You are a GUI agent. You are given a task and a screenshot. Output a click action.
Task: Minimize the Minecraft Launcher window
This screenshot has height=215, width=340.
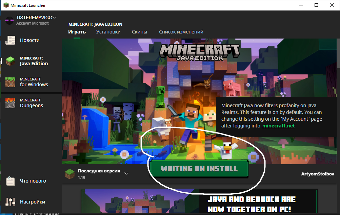tap(301, 5)
